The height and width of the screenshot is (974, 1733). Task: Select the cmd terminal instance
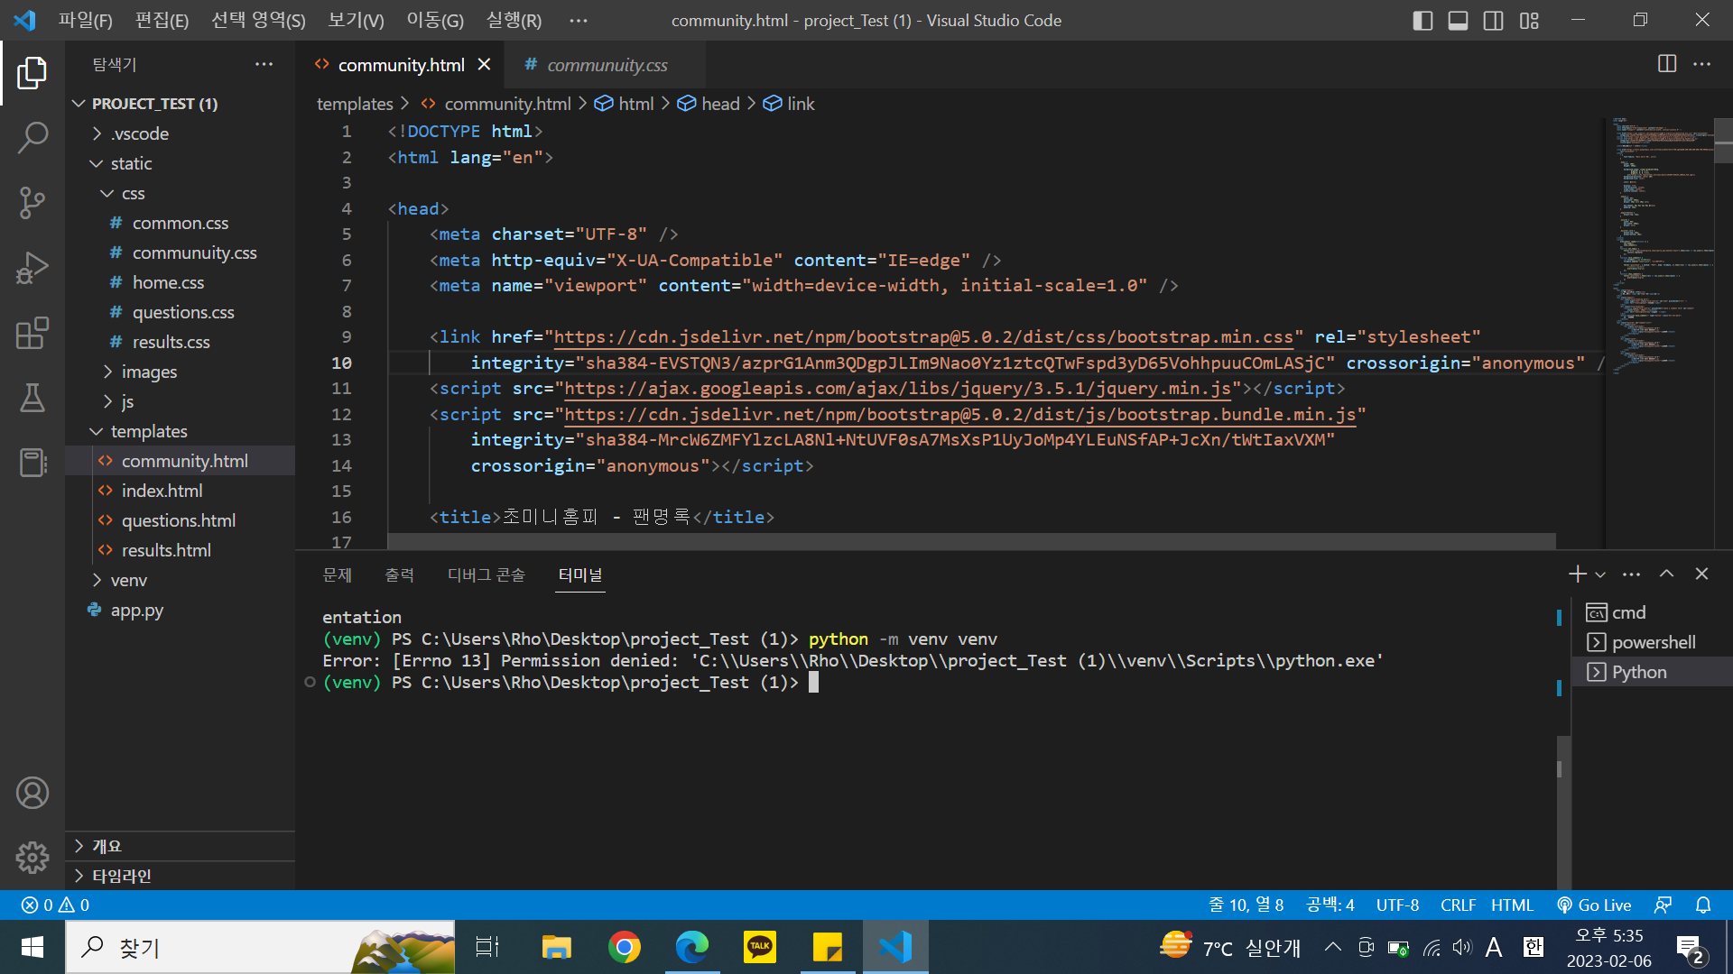(1652, 612)
